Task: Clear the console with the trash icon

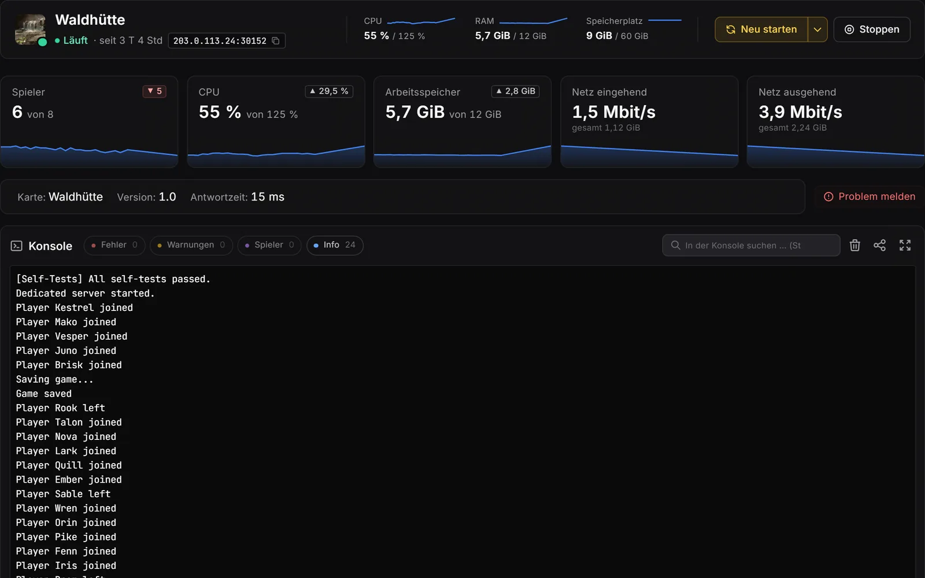Action: [855, 245]
